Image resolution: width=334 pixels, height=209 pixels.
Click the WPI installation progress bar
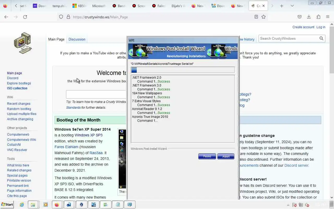183,70
